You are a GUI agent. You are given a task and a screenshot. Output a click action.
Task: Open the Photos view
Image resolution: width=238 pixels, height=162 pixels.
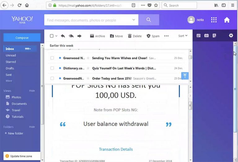coord(14,97)
